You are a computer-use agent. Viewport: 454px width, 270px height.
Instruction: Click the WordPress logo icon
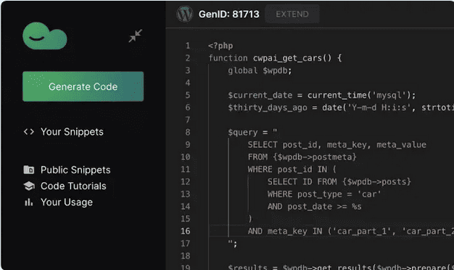(x=184, y=14)
